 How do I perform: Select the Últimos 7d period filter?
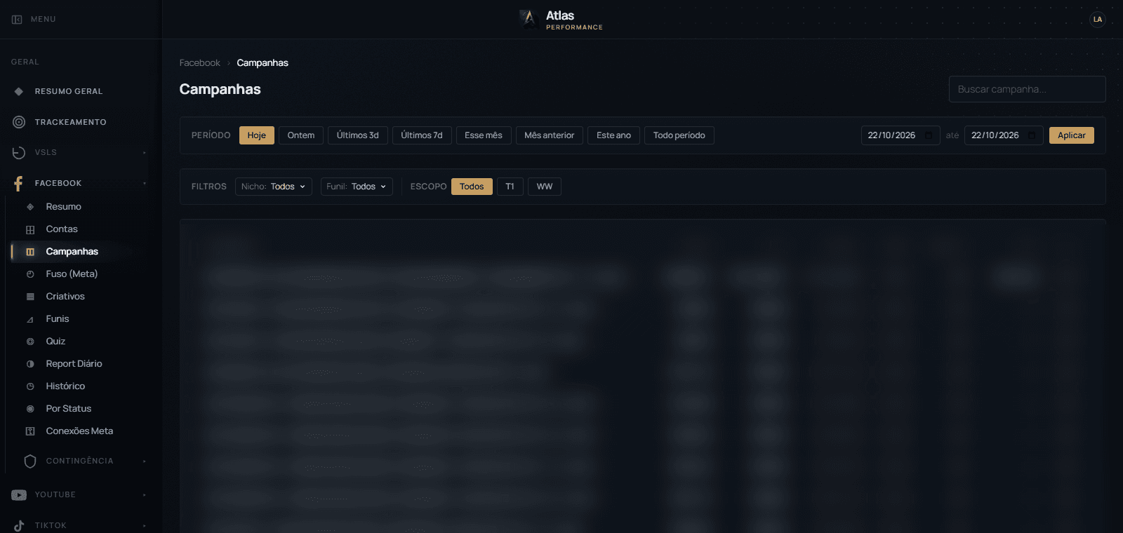[x=422, y=135]
